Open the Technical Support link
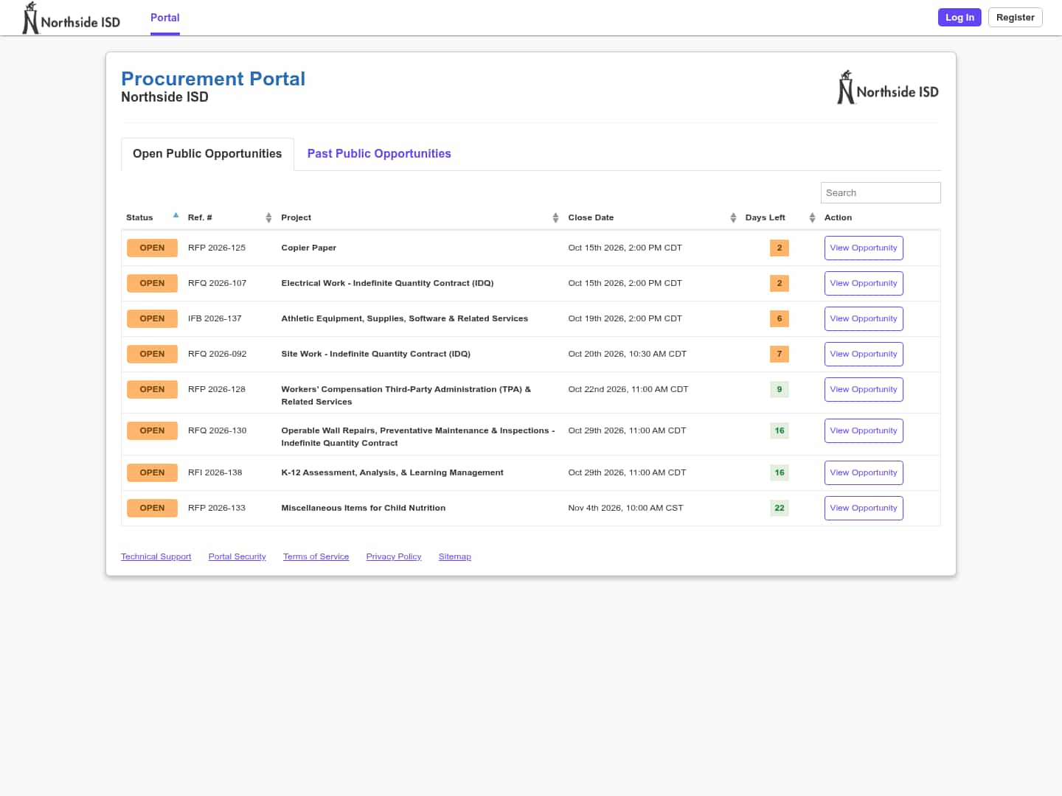1062x796 pixels. click(156, 556)
